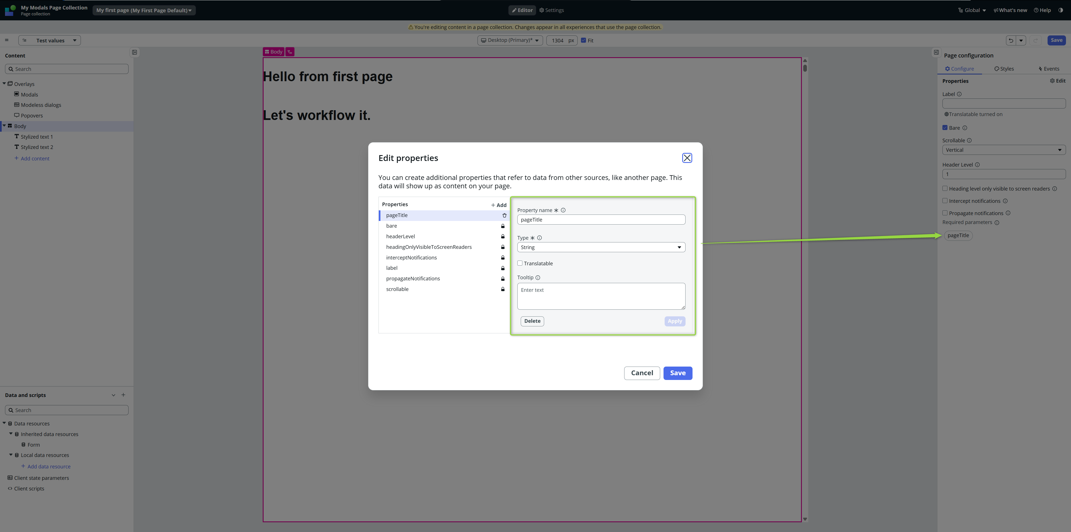1071x532 pixels.
Task: Click the Tooltip info icon
Action: (537, 278)
